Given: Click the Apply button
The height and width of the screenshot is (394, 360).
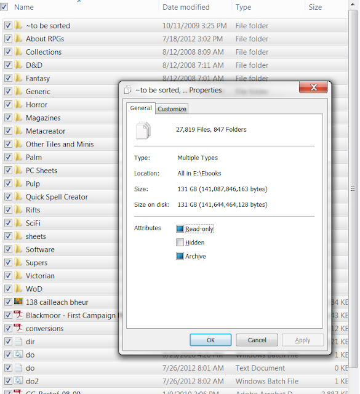Looking at the screenshot, I should (x=303, y=340).
